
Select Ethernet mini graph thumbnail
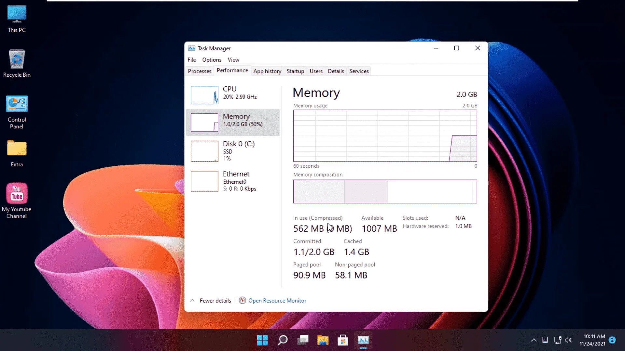[204, 181]
